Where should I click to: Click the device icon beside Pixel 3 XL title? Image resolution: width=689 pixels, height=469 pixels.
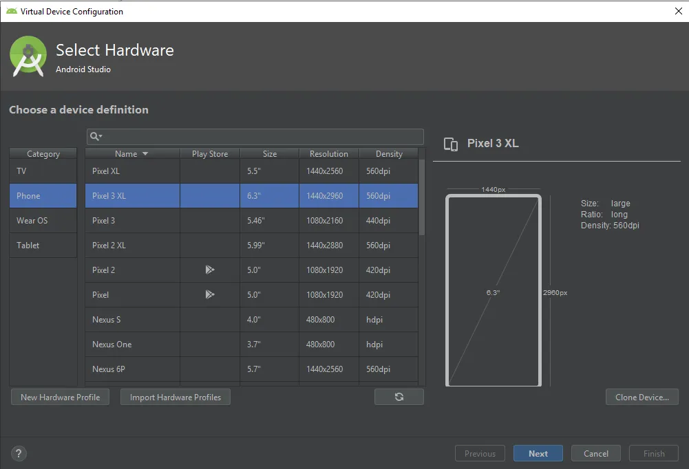point(450,144)
